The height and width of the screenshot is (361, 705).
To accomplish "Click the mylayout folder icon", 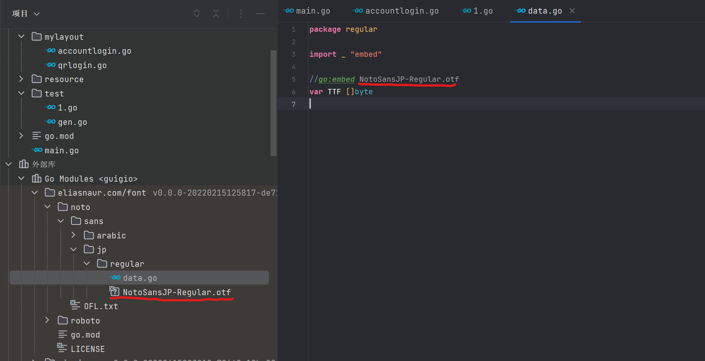I will 37,36.
